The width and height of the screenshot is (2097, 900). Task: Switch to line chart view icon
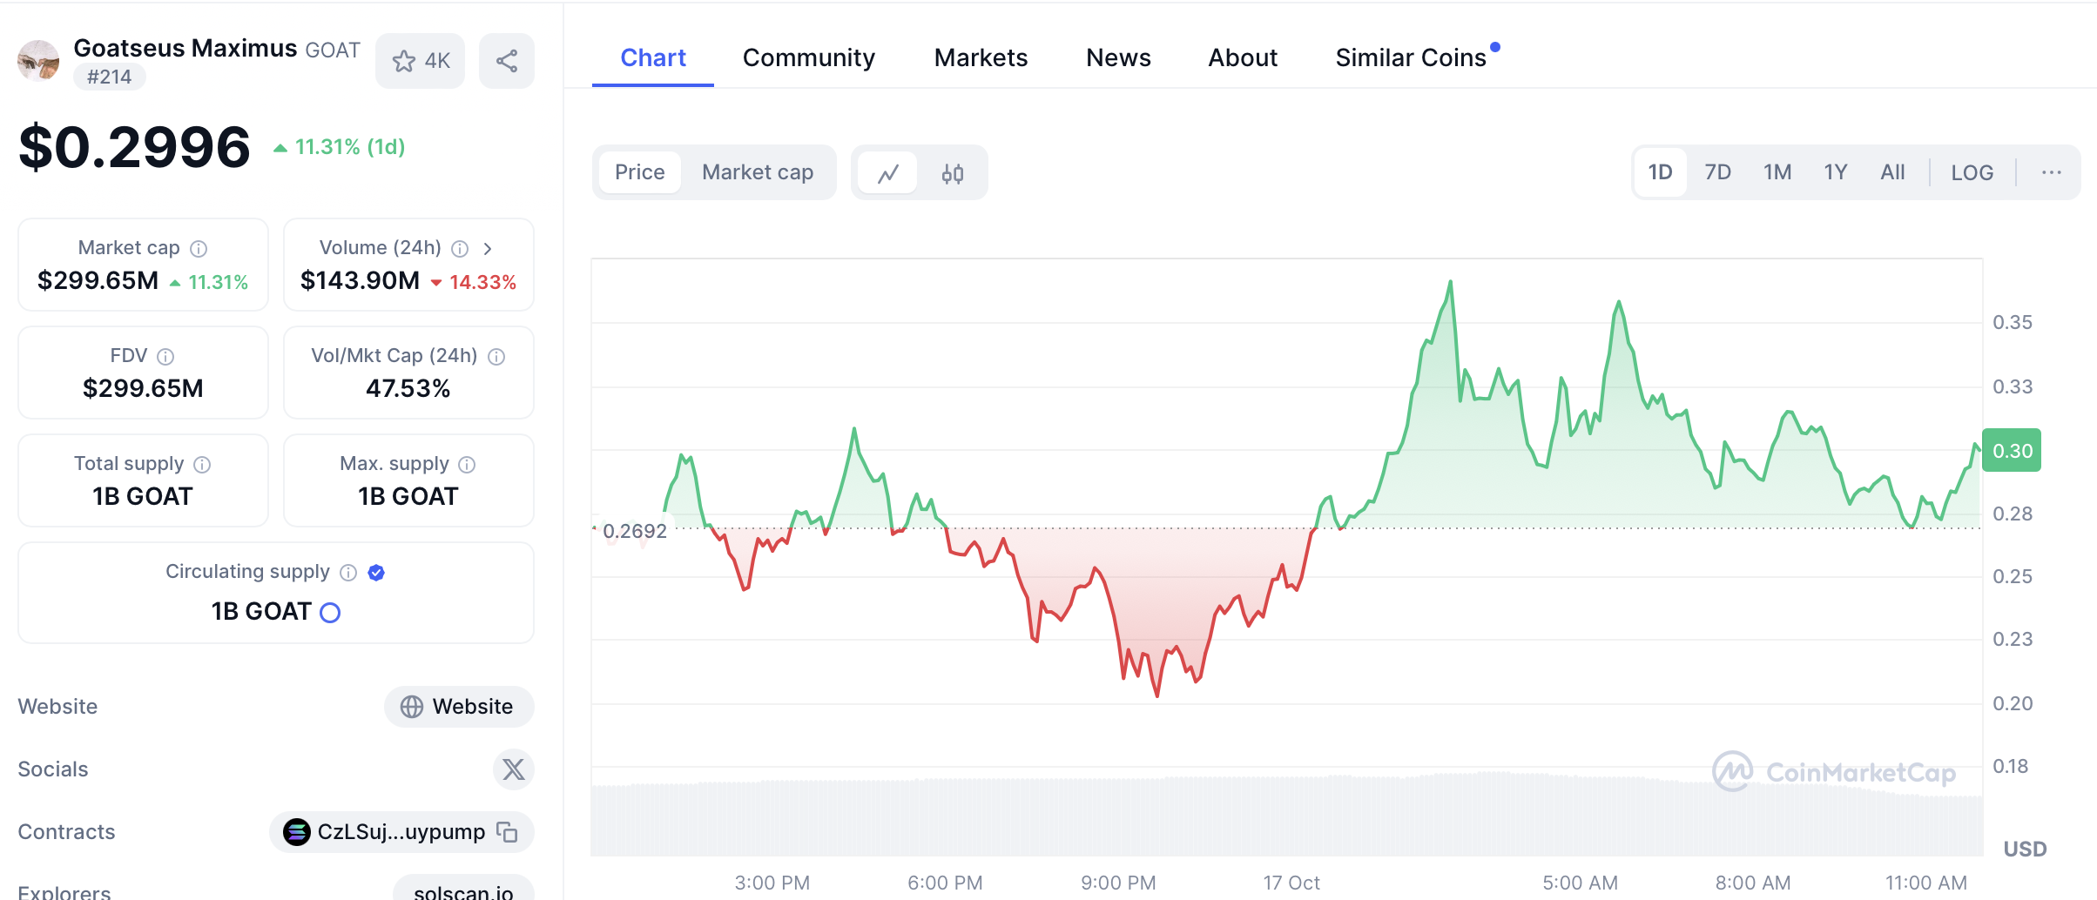(887, 173)
